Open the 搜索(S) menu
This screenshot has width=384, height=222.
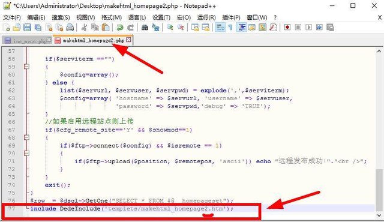tap(61, 17)
